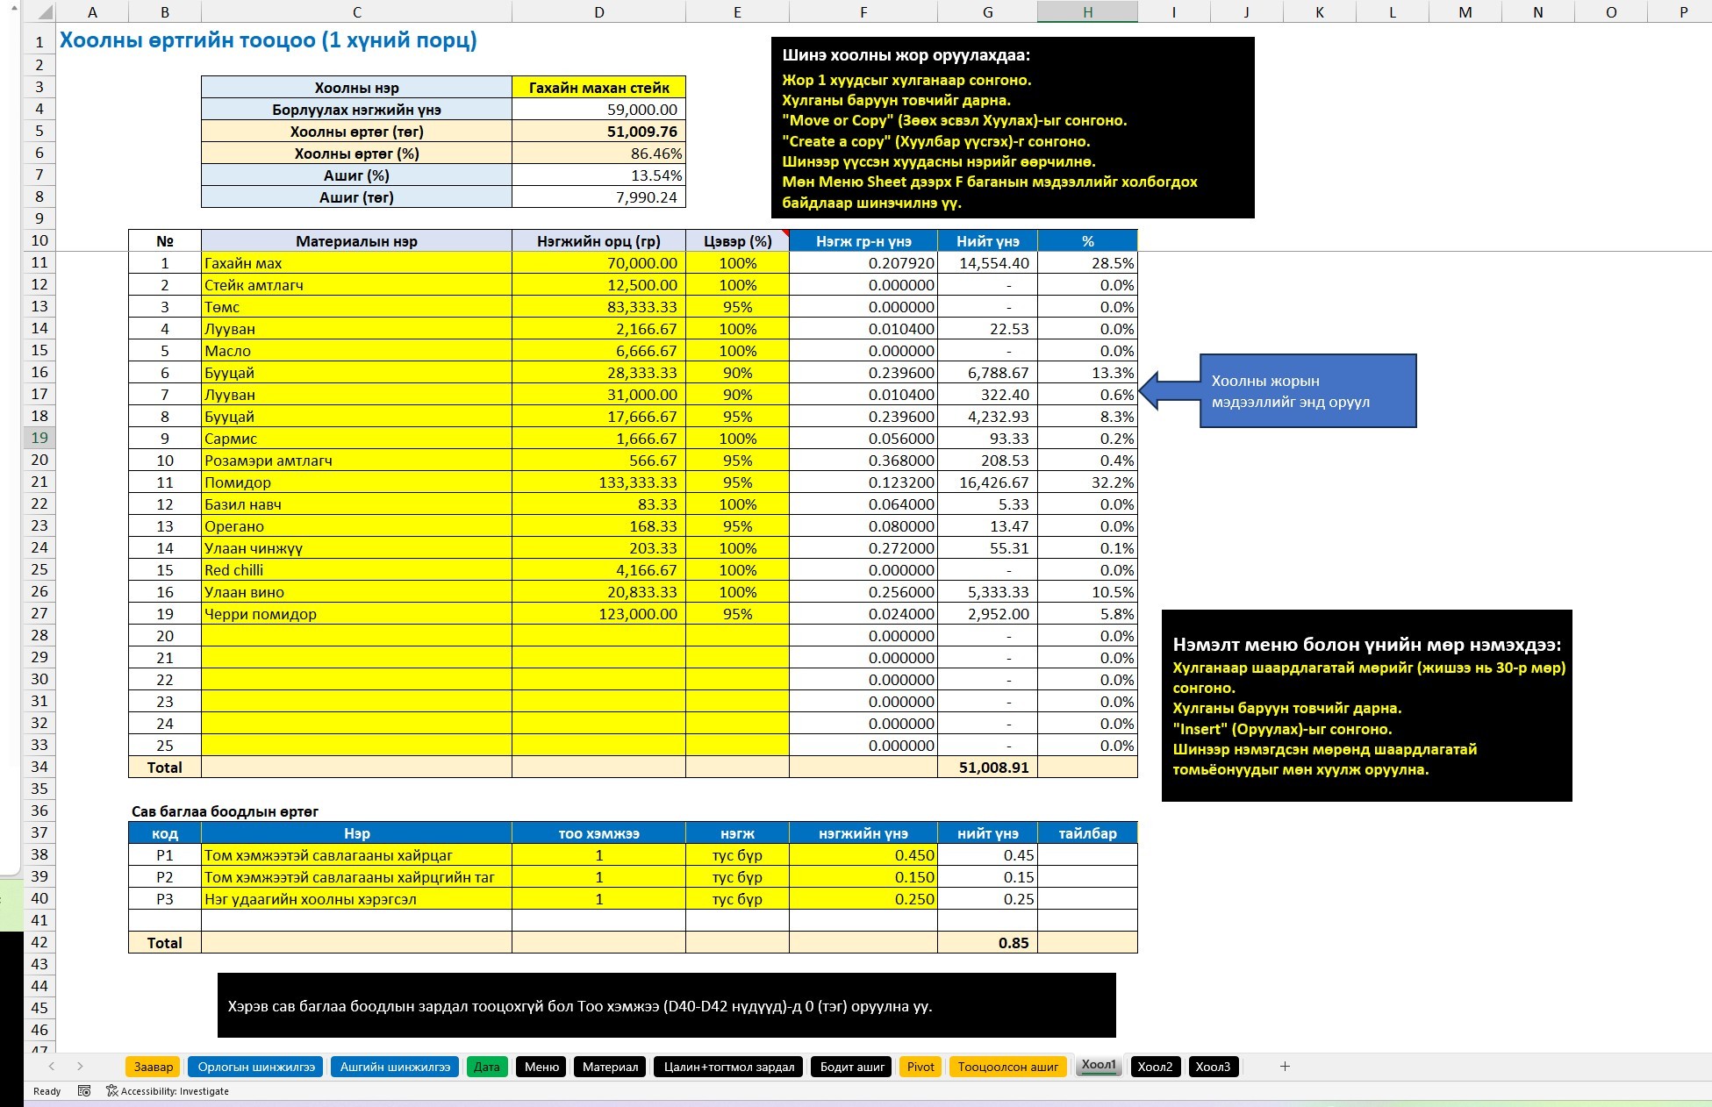Switch to the Материал sheet tab
This screenshot has width=1712, height=1107.
(610, 1067)
